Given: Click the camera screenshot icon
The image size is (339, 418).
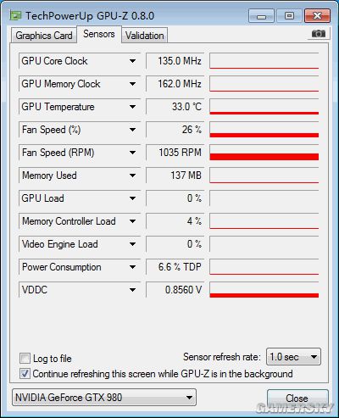Looking at the screenshot, I should point(318,33).
